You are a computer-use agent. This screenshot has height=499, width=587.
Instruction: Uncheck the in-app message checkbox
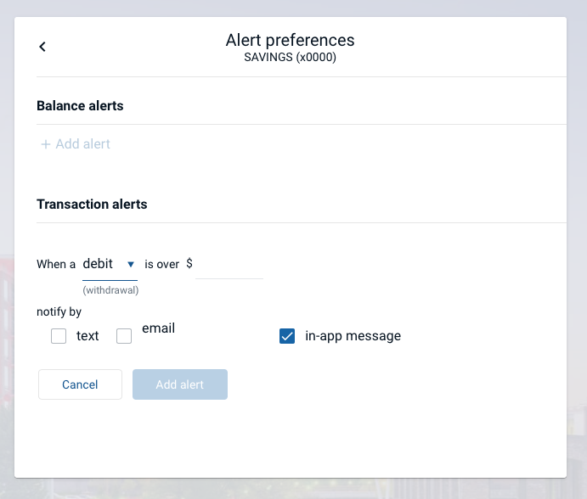[x=287, y=336]
